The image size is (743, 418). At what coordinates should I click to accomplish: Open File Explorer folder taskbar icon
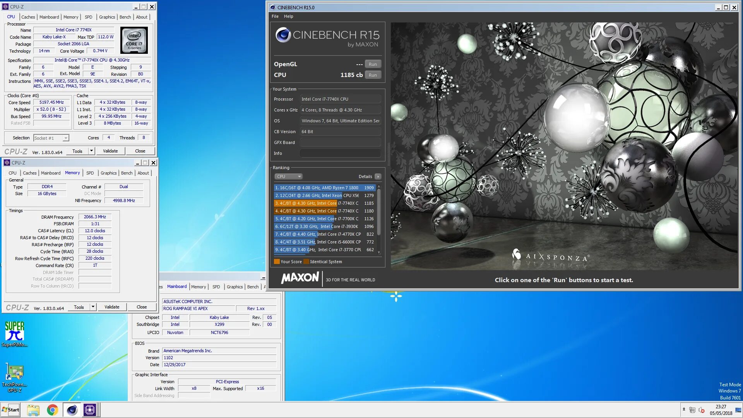point(33,409)
